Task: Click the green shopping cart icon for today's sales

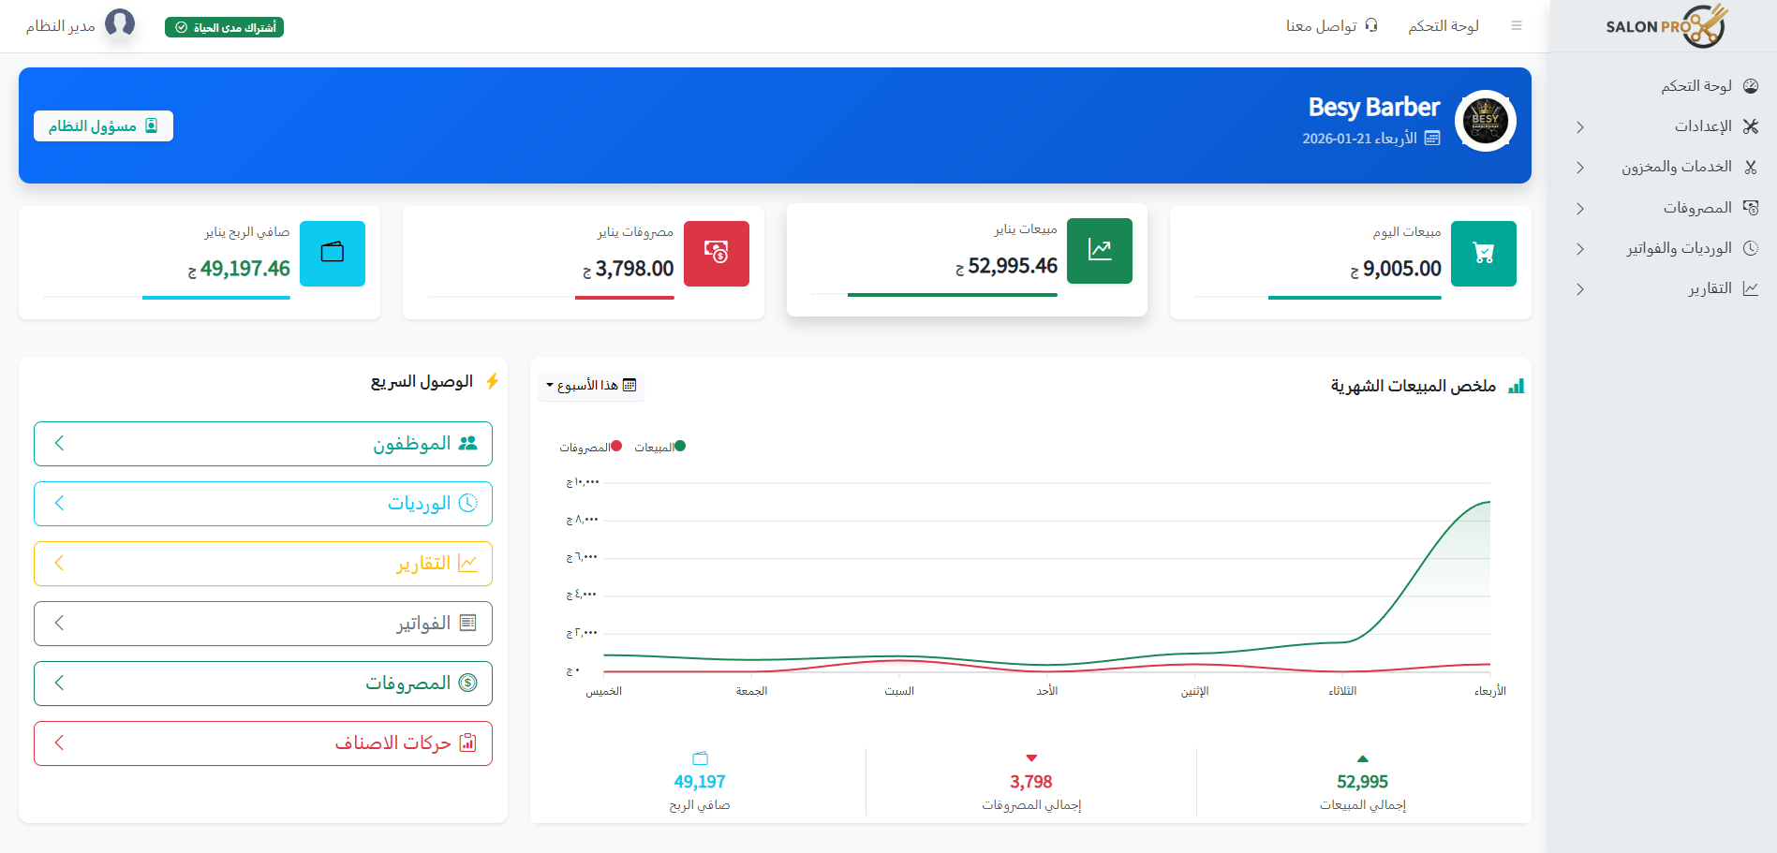Action: (1483, 254)
